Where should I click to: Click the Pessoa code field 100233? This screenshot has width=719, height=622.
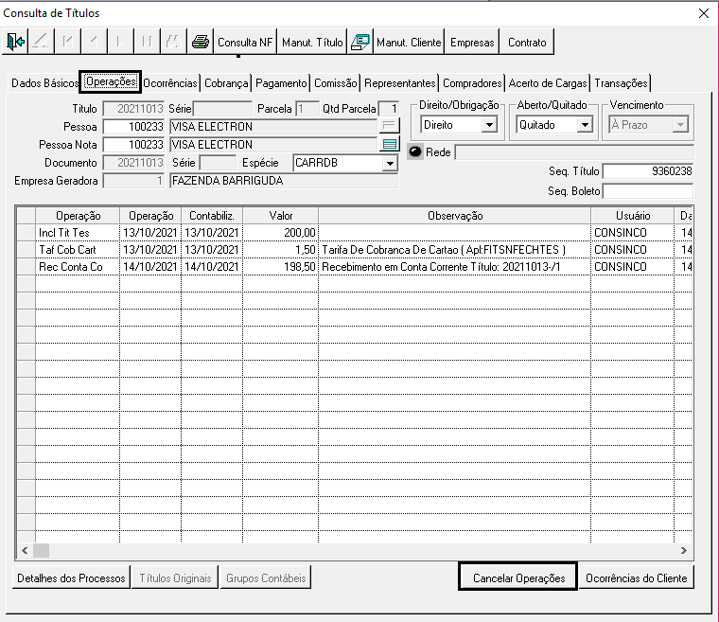(133, 126)
